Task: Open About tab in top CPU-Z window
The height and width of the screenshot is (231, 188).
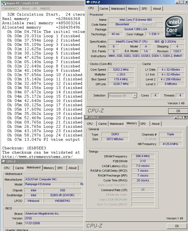Action: click(157, 9)
